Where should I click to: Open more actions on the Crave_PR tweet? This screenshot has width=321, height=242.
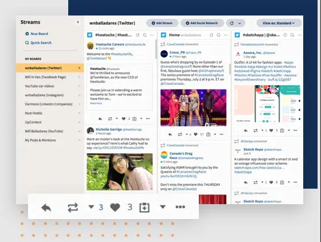pyautogui.click(x=221, y=134)
